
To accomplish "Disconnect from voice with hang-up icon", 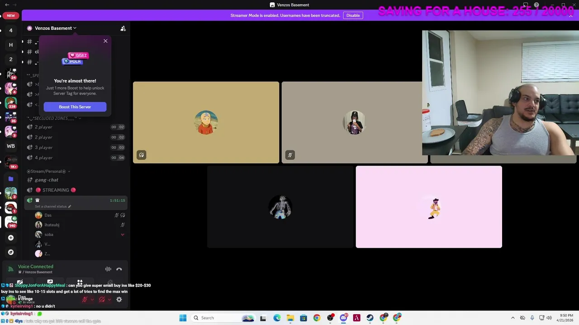I will [119, 269].
